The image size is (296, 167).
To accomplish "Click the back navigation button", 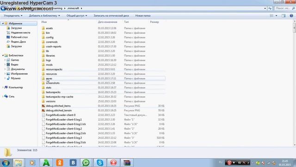I will [x=3, y=8].
